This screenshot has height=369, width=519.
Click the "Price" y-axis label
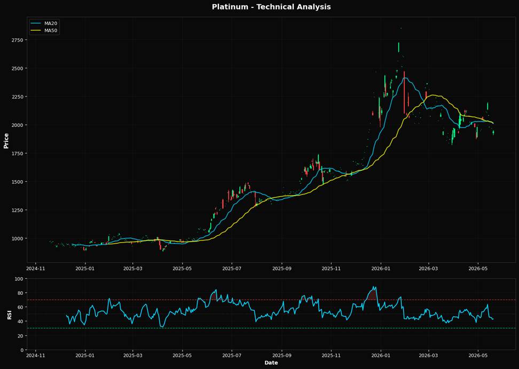6,141
